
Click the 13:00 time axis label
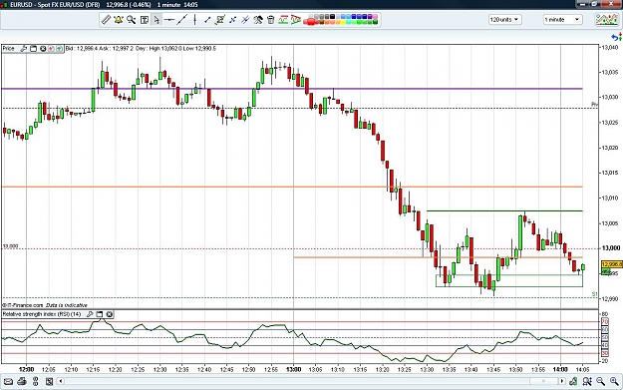click(x=294, y=369)
